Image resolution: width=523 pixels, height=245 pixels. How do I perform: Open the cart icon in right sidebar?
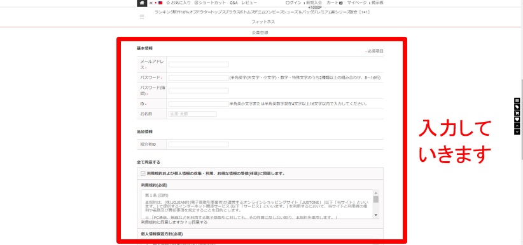pos(517,113)
